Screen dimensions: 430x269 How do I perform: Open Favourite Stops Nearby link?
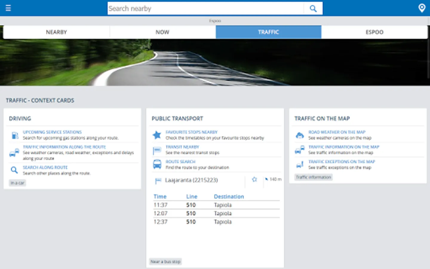192,132
